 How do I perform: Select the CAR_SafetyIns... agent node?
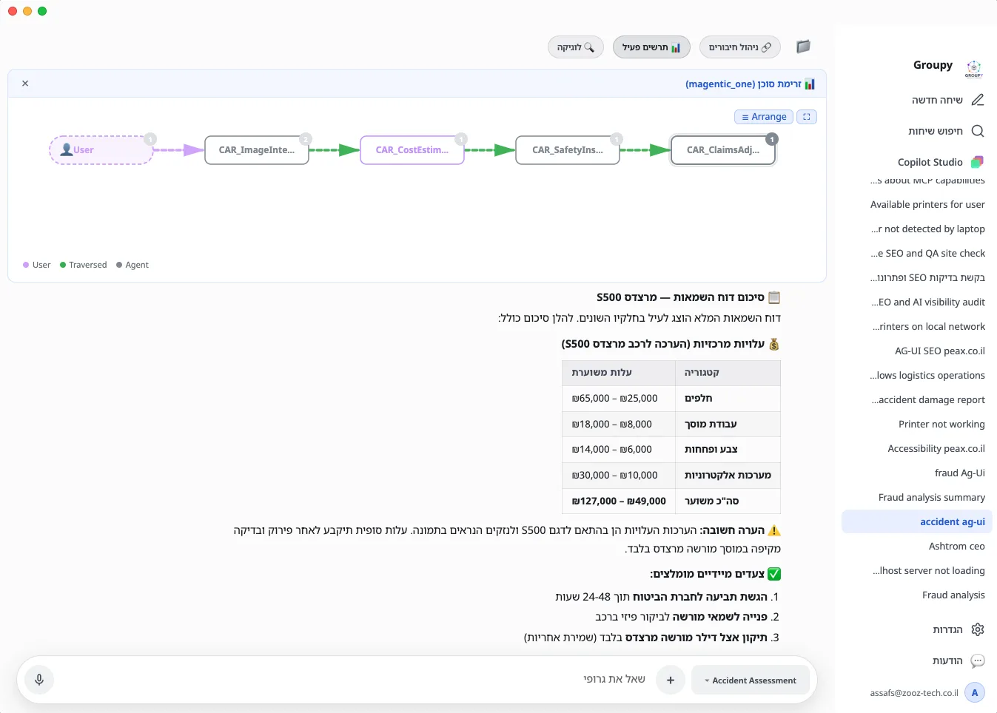(x=568, y=150)
